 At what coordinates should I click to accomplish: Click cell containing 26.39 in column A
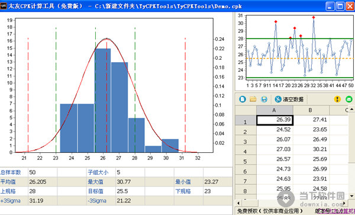pyautogui.click(x=275, y=120)
